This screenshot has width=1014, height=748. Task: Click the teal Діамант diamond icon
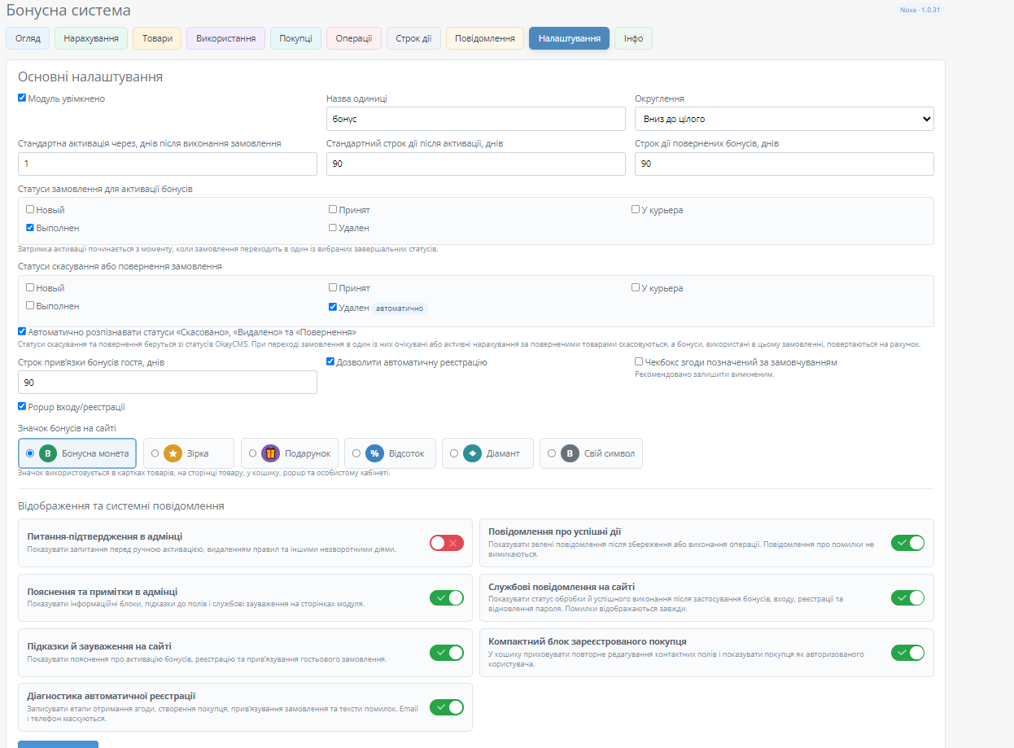472,453
